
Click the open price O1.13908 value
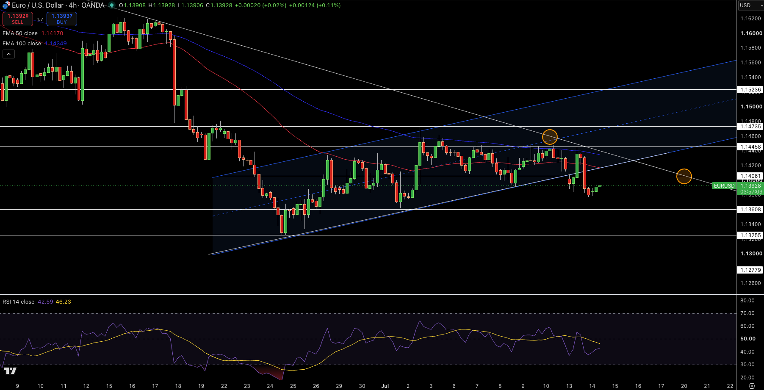133,6
